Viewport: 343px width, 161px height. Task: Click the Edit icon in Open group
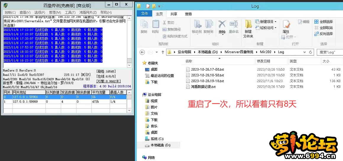tap(300, 22)
